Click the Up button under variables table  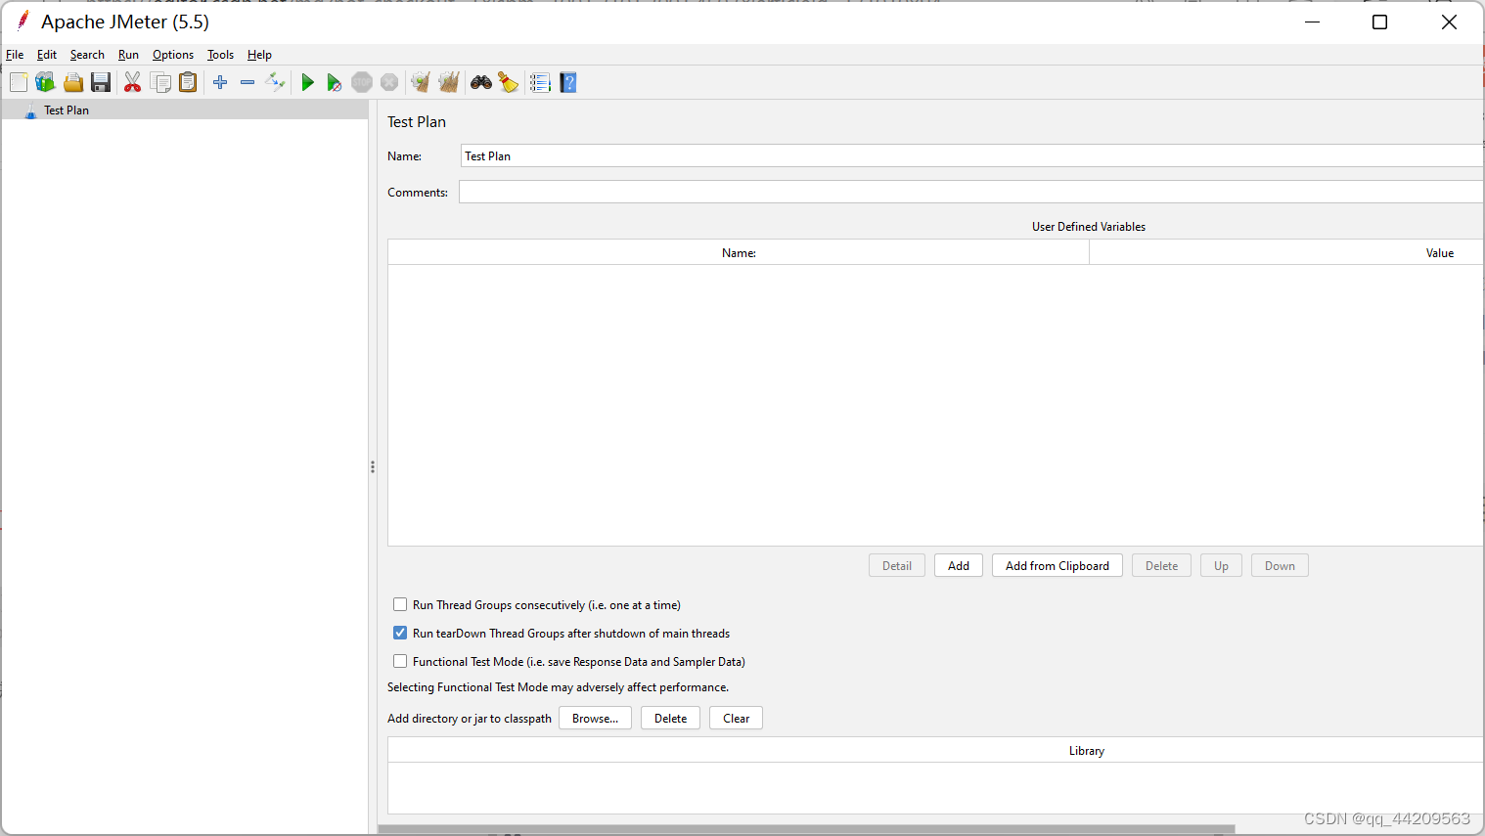(1221, 566)
